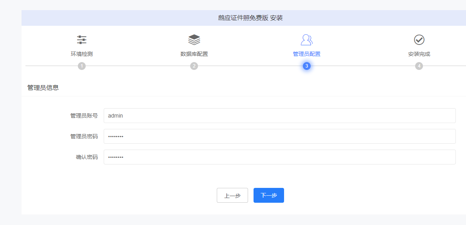Viewport: 466px width, 225px height.
Task: Focus the 管理员账号 field containing admin
Action: tap(280, 116)
